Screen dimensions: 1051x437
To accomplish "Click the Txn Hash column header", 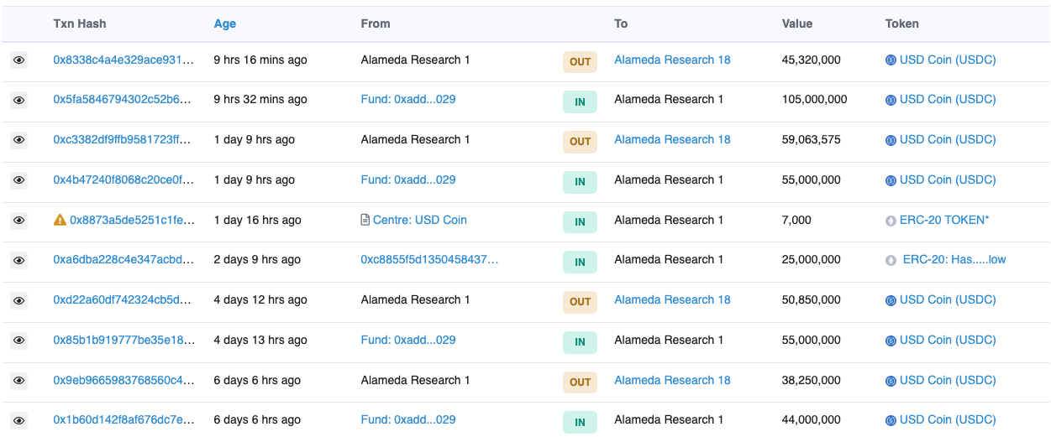I will (x=80, y=23).
